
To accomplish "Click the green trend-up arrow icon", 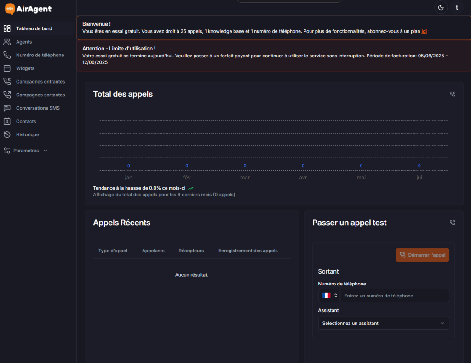I will (x=191, y=188).
